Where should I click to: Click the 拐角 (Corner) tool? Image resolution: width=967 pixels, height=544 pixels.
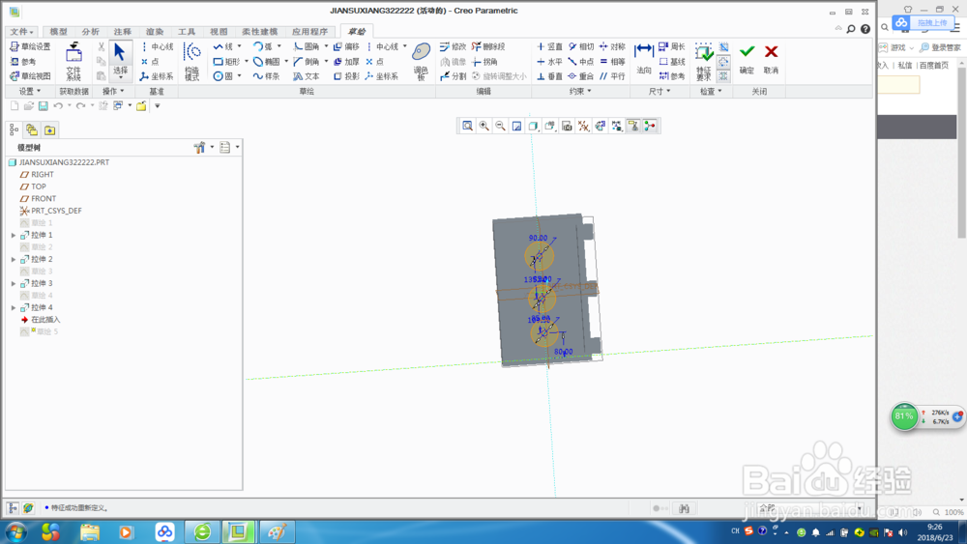click(x=484, y=62)
